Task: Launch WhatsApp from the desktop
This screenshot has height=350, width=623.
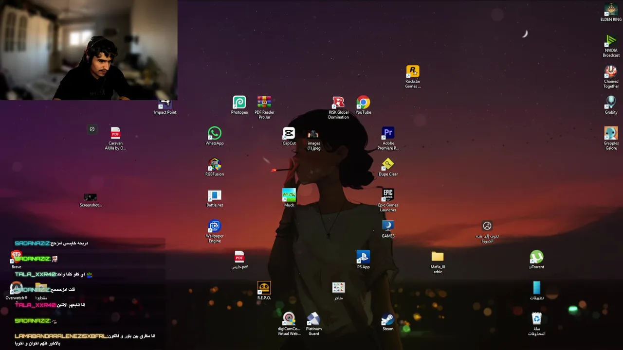Action: 215,136
